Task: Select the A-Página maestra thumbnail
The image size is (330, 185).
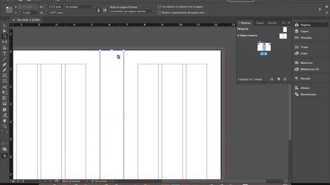Action: point(283,36)
